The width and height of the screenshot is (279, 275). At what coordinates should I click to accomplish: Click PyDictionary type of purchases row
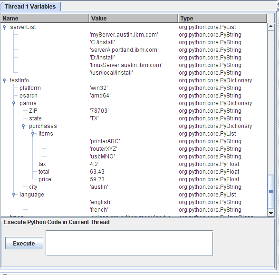pyautogui.click(x=215, y=126)
